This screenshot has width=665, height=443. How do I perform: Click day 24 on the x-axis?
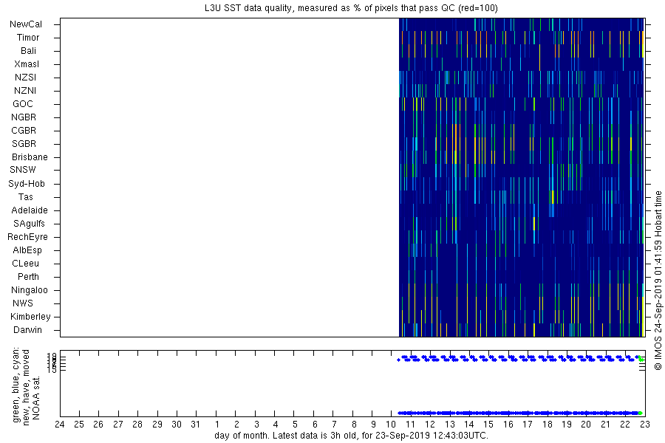click(60, 425)
